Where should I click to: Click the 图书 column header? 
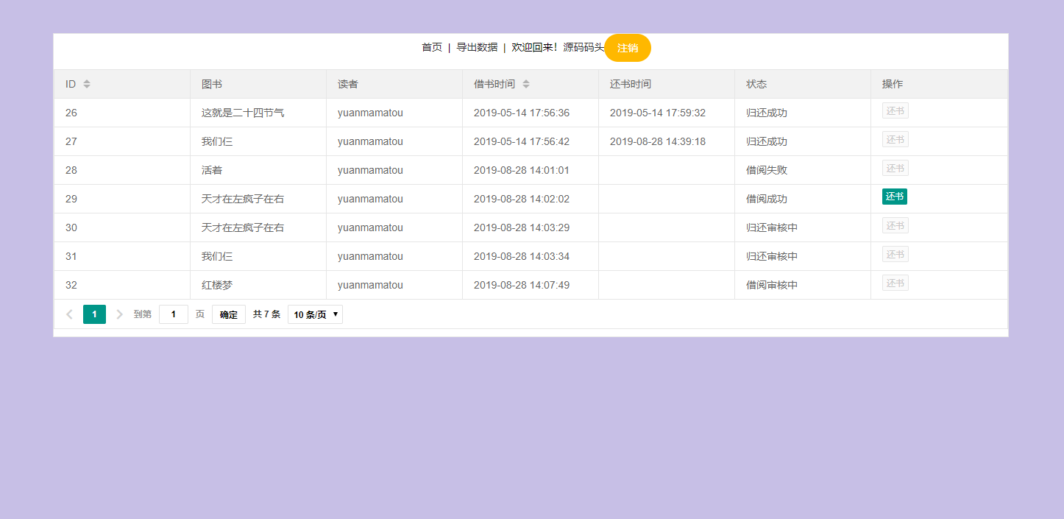212,84
